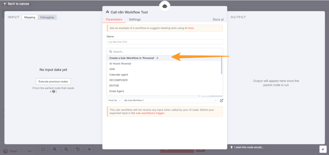The image size is (329, 155).
Task: Click the help question mark icon
Action: [54, 92]
